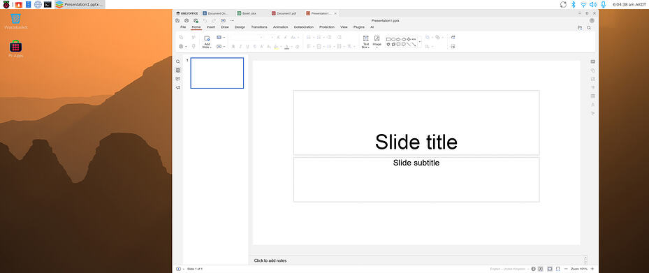Open the File tab
The image size is (649, 273).
(x=183, y=27)
